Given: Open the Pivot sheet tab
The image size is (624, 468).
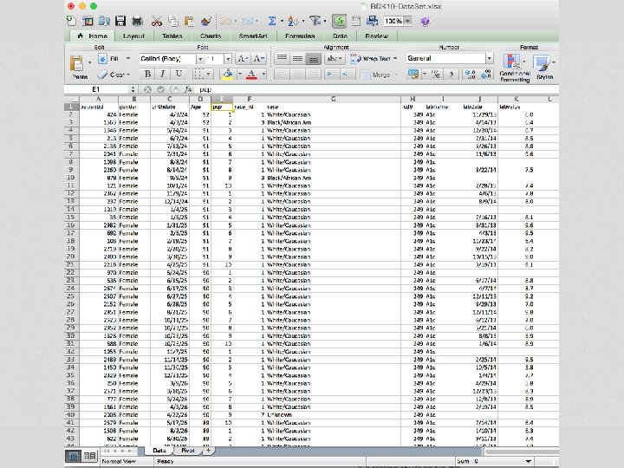Looking at the screenshot, I should click(x=188, y=451).
